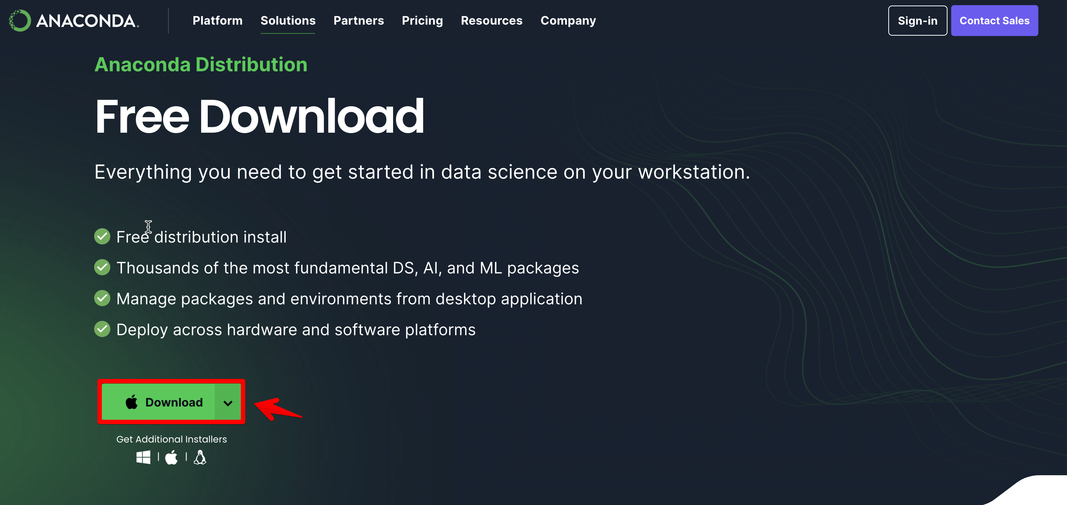Screen dimensions: 1067x505
Task: Click the Contact Sales button
Action: click(994, 21)
